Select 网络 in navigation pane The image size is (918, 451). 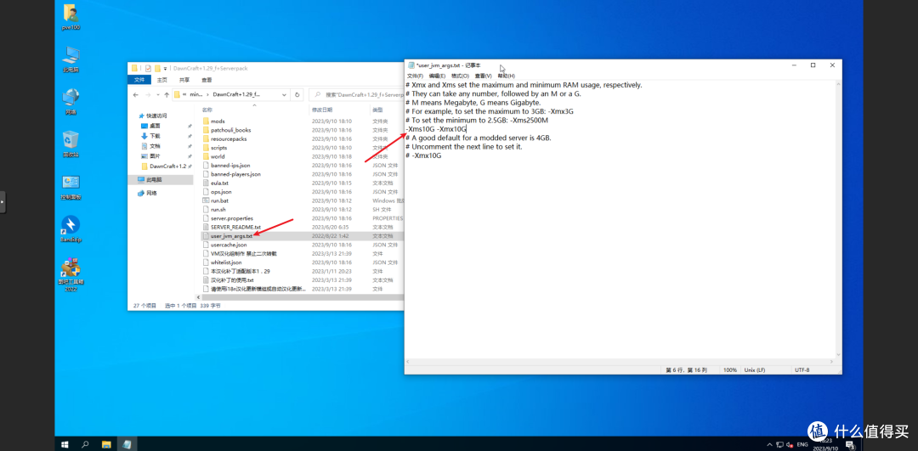tap(151, 193)
